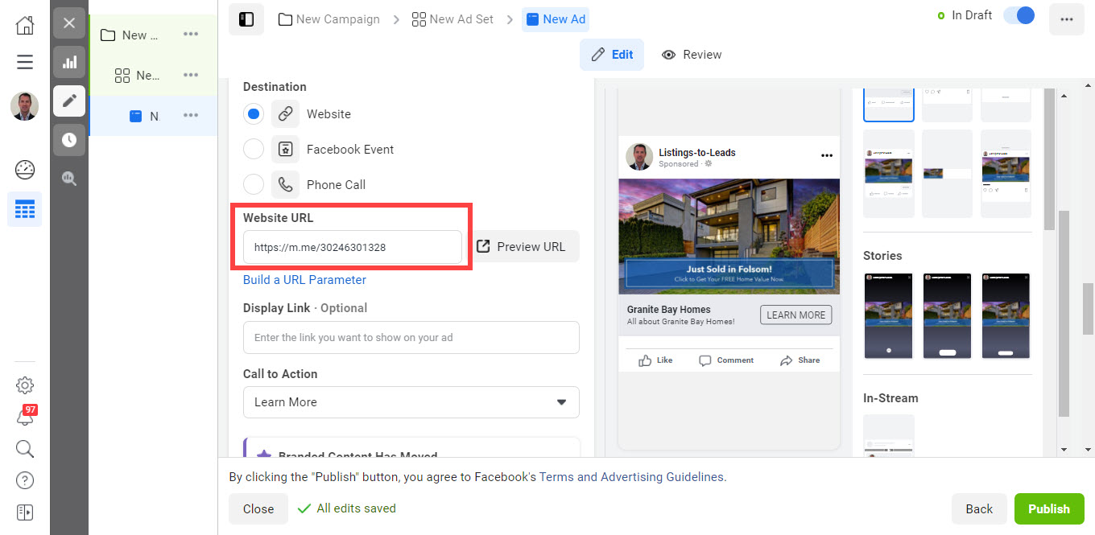This screenshot has height=535, width=1095.
Task: Click the green Publish button
Action: [x=1048, y=508]
